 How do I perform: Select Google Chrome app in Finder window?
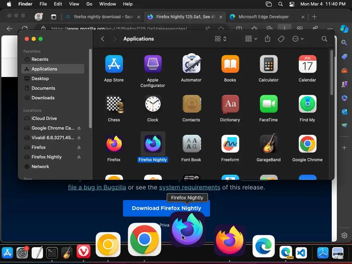[x=307, y=144]
